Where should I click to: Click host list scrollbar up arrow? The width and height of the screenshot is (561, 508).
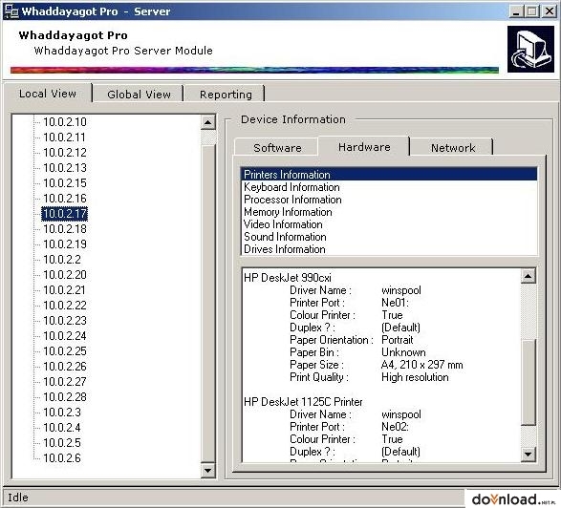[208, 122]
